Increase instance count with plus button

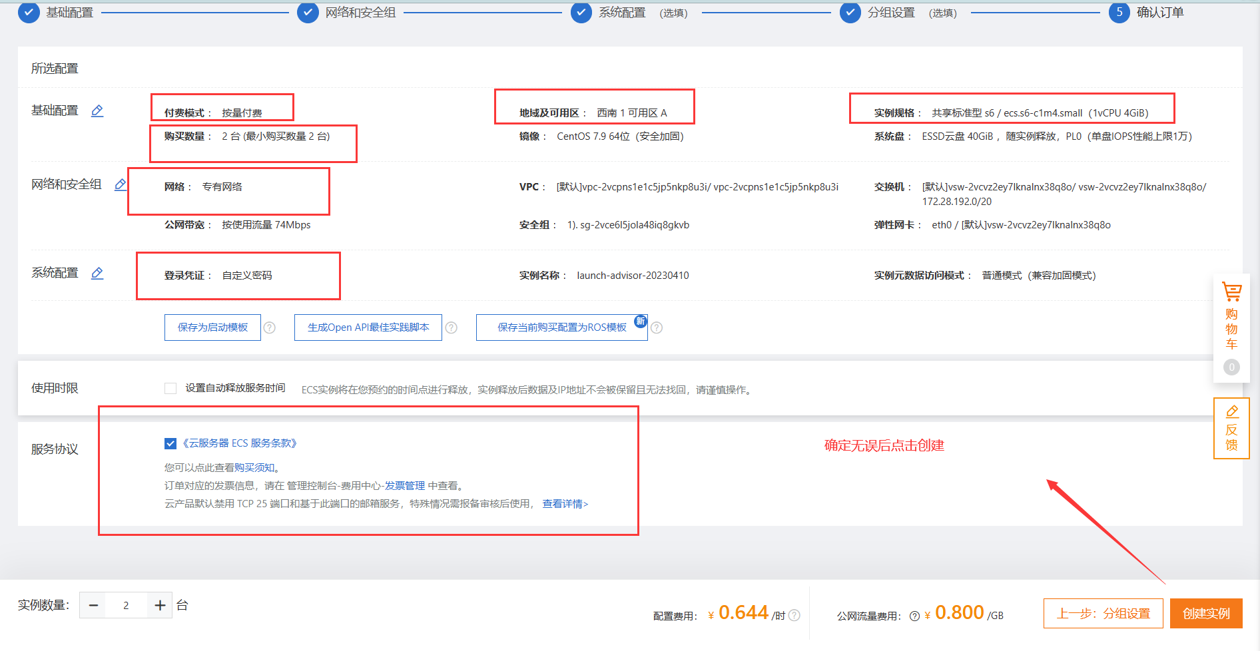point(160,605)
